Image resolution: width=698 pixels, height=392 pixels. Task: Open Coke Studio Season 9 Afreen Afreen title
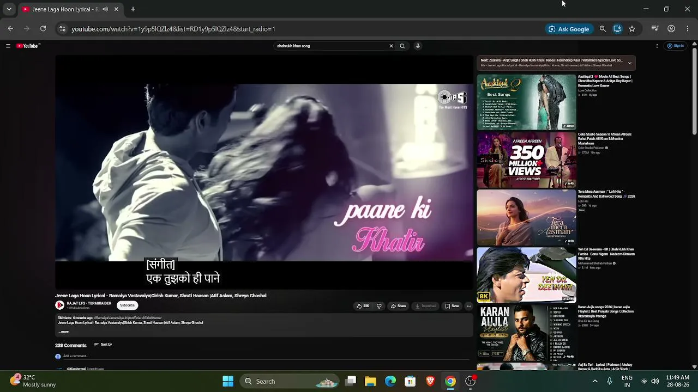click(x=605, y=139)
